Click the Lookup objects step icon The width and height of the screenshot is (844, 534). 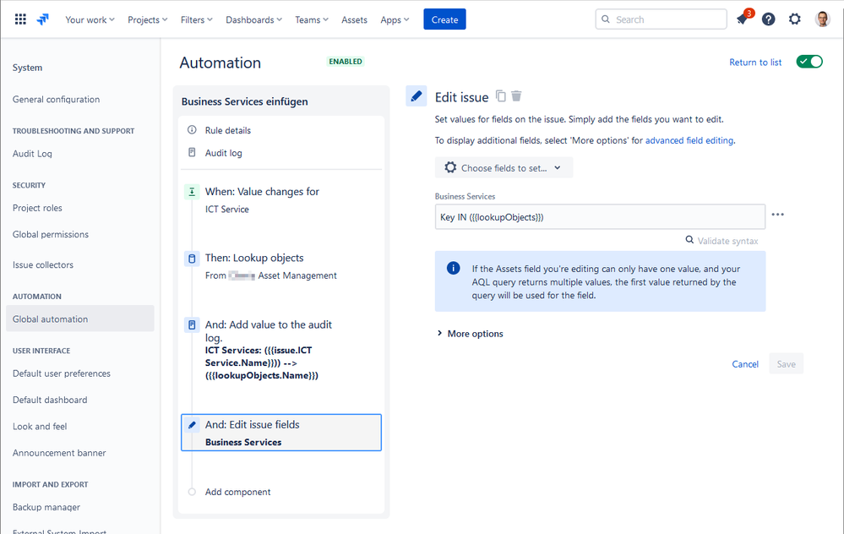pos(192,259)
